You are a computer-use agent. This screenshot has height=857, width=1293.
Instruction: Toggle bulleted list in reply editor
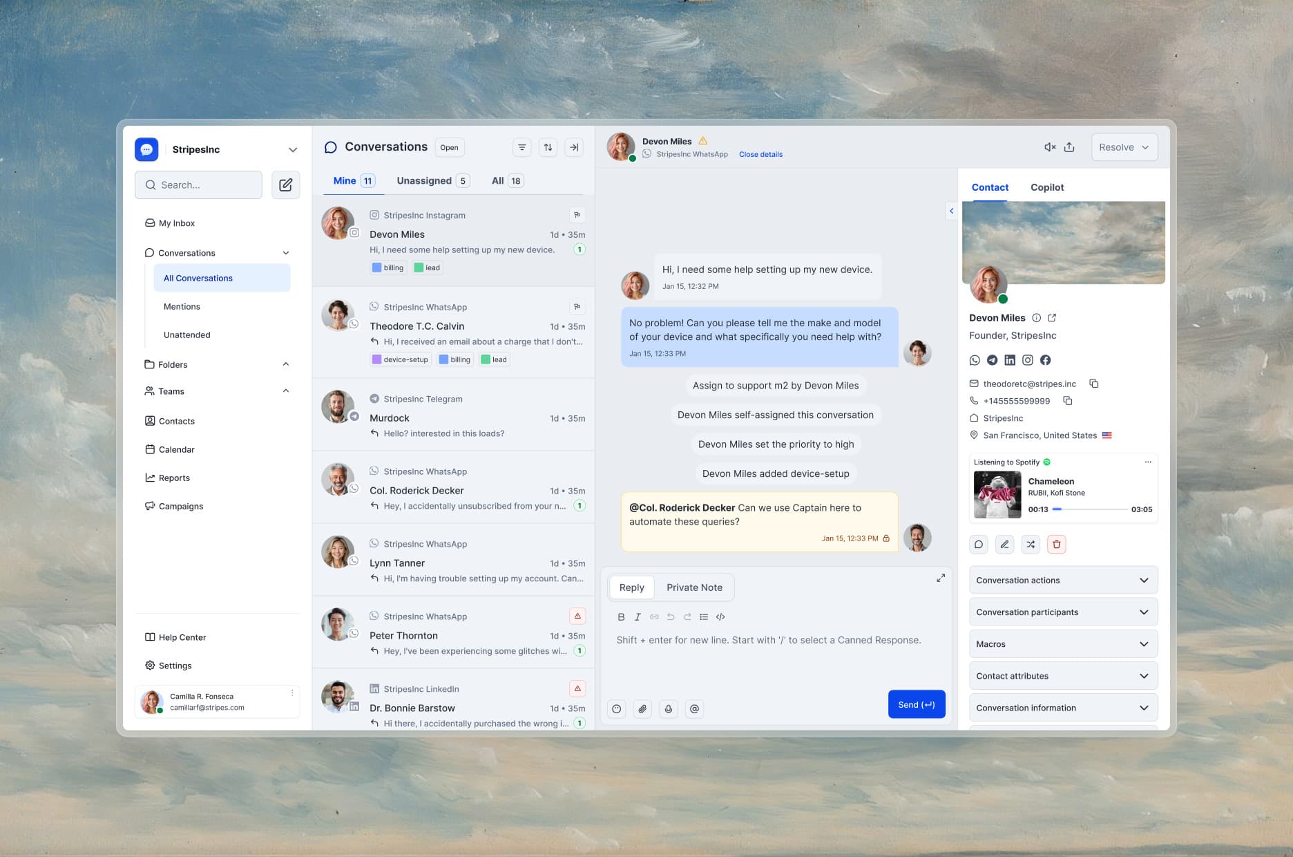coord(704,617)
